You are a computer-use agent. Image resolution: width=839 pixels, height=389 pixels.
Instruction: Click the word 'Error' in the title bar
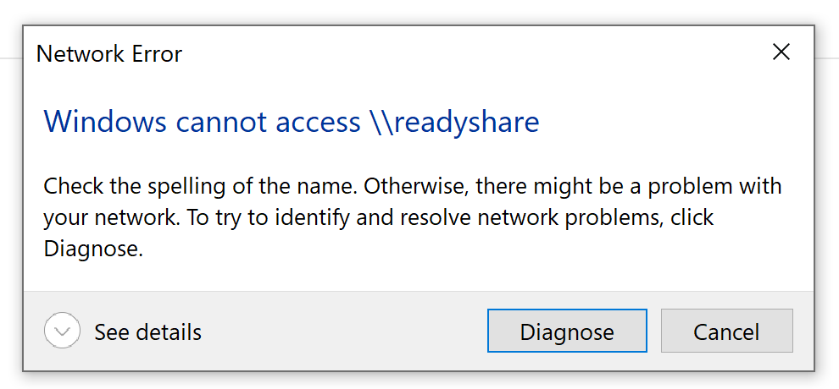pos(155,55)
